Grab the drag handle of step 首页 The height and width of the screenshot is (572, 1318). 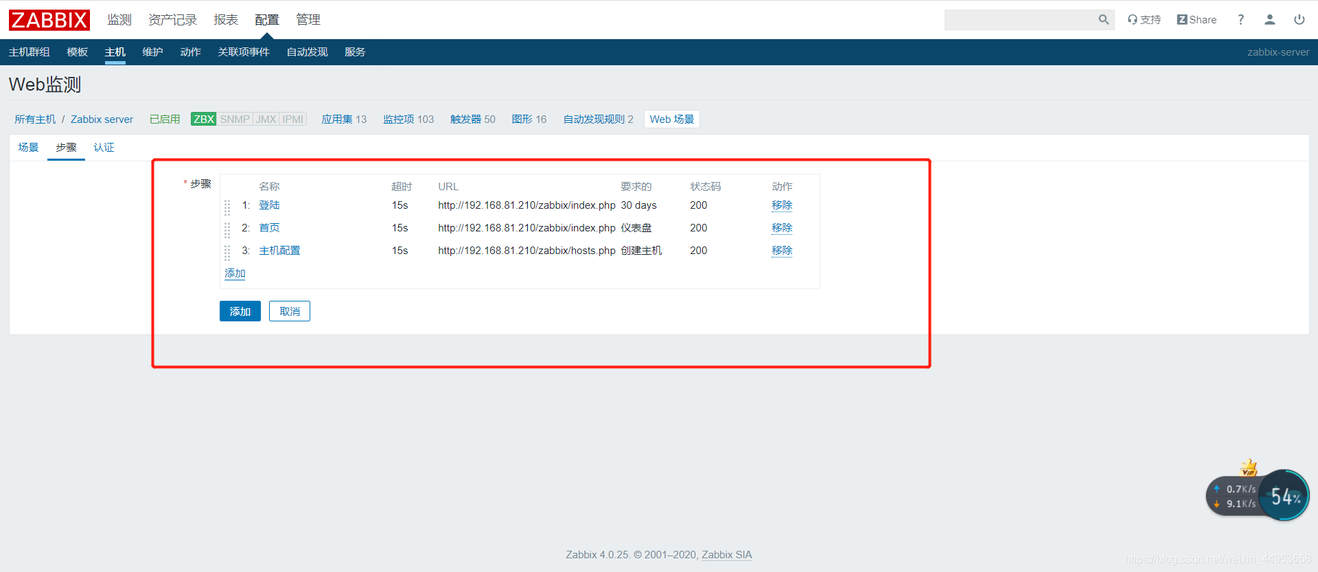[227, 230]
